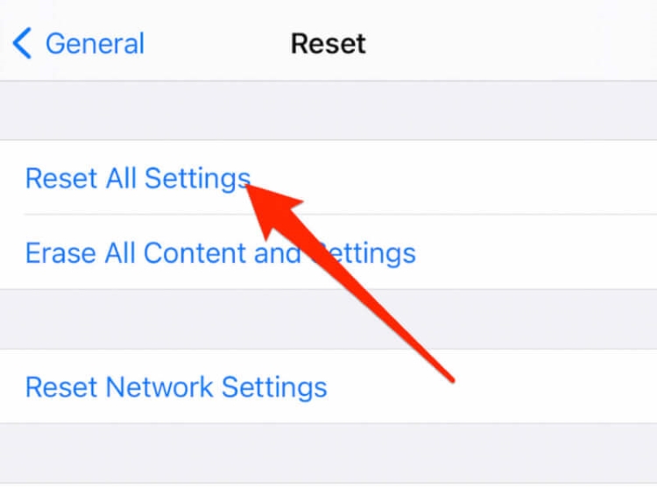Go back via the General label
This screenshot has width=657, height=487.
95,44
